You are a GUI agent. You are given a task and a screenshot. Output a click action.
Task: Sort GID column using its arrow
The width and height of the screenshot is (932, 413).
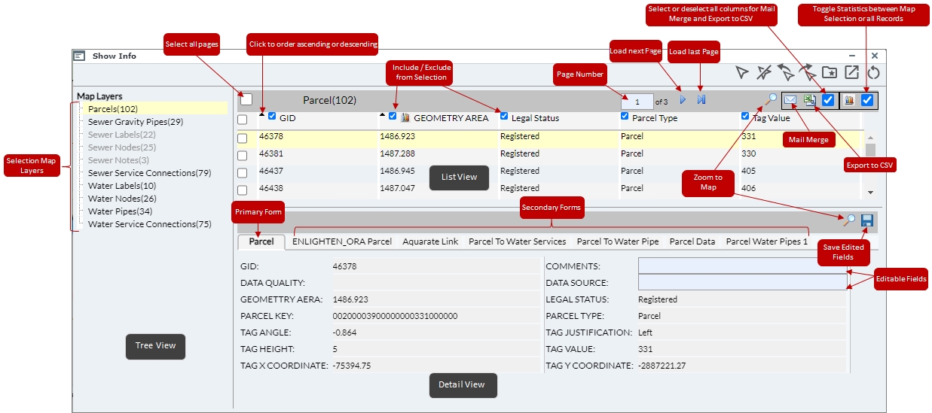[x=262, y=115]
